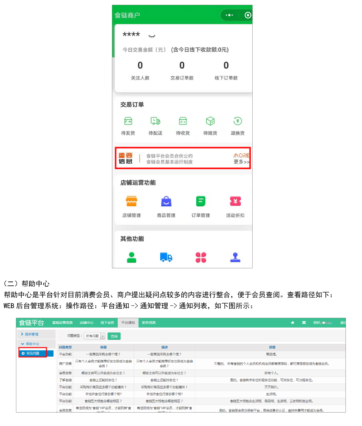Collapse the 帮助中心 sidebar section
The image size is (362, 426).
32,344
